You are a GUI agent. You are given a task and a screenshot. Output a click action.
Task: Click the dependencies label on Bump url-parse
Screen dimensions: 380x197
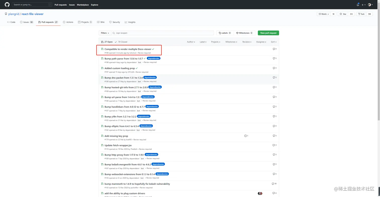point(148,97)
